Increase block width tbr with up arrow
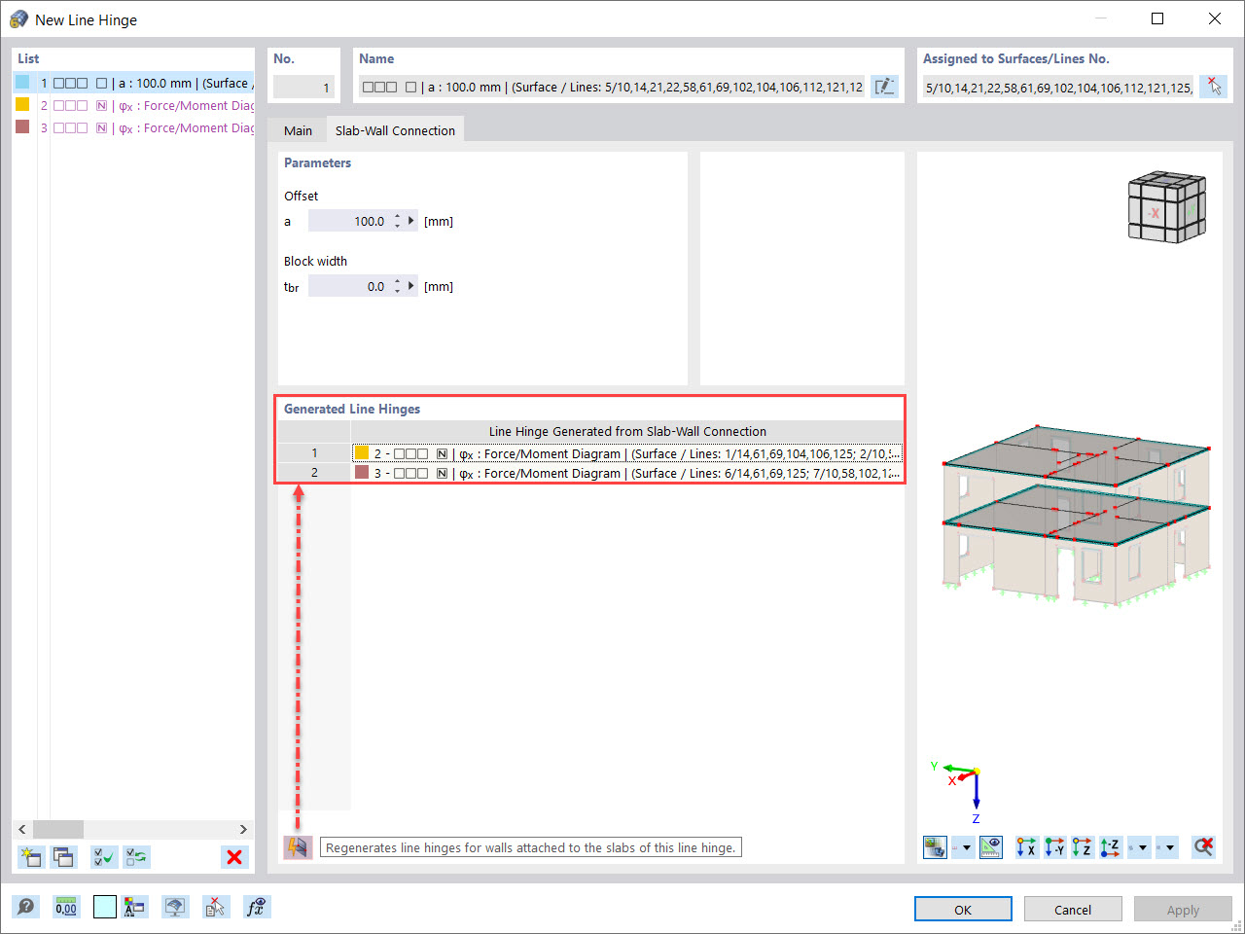The image size is (1245, 934). coord(397,281)
